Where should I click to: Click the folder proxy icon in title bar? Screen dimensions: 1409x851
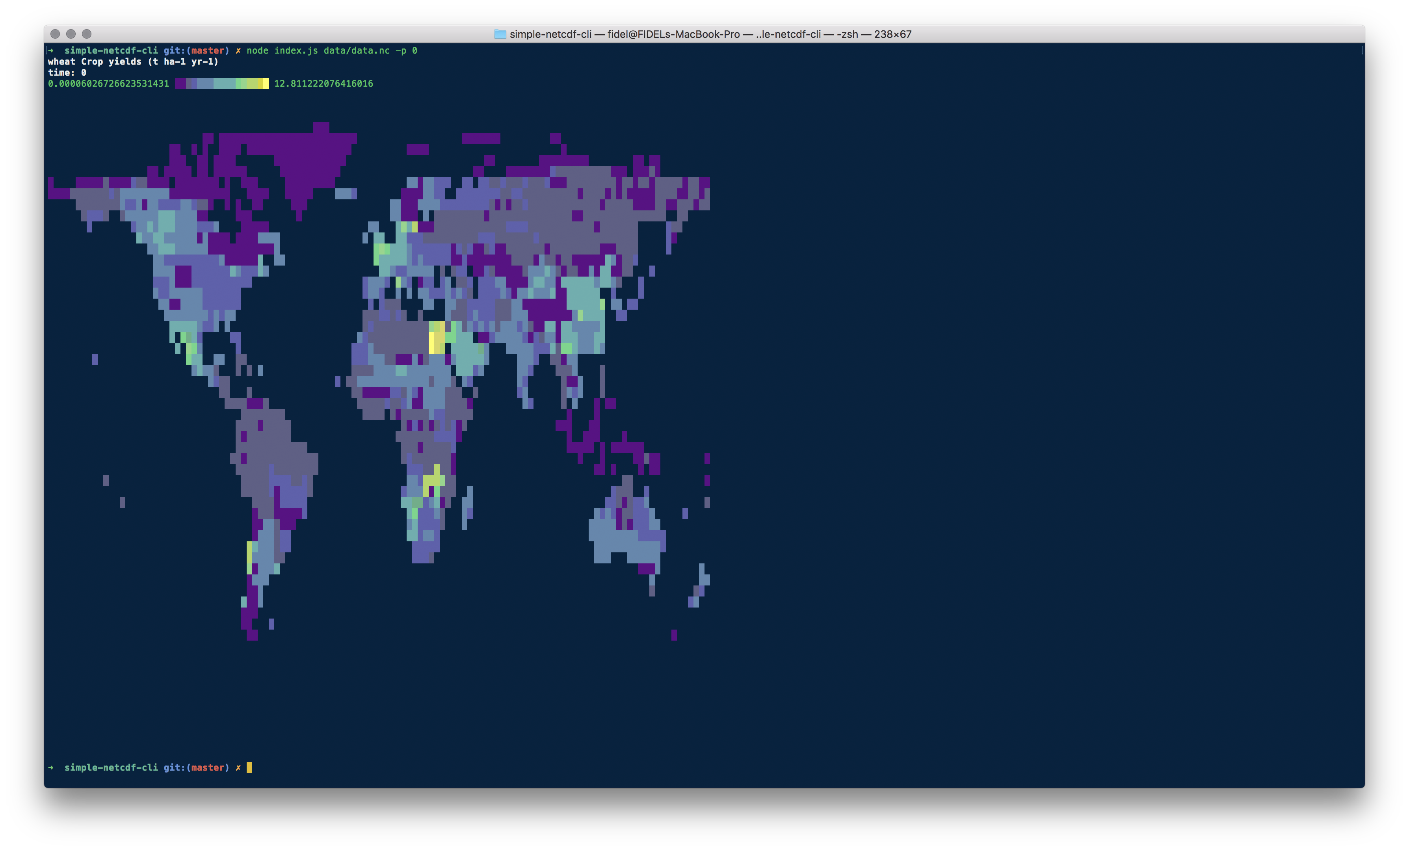[x=500, y=34]
